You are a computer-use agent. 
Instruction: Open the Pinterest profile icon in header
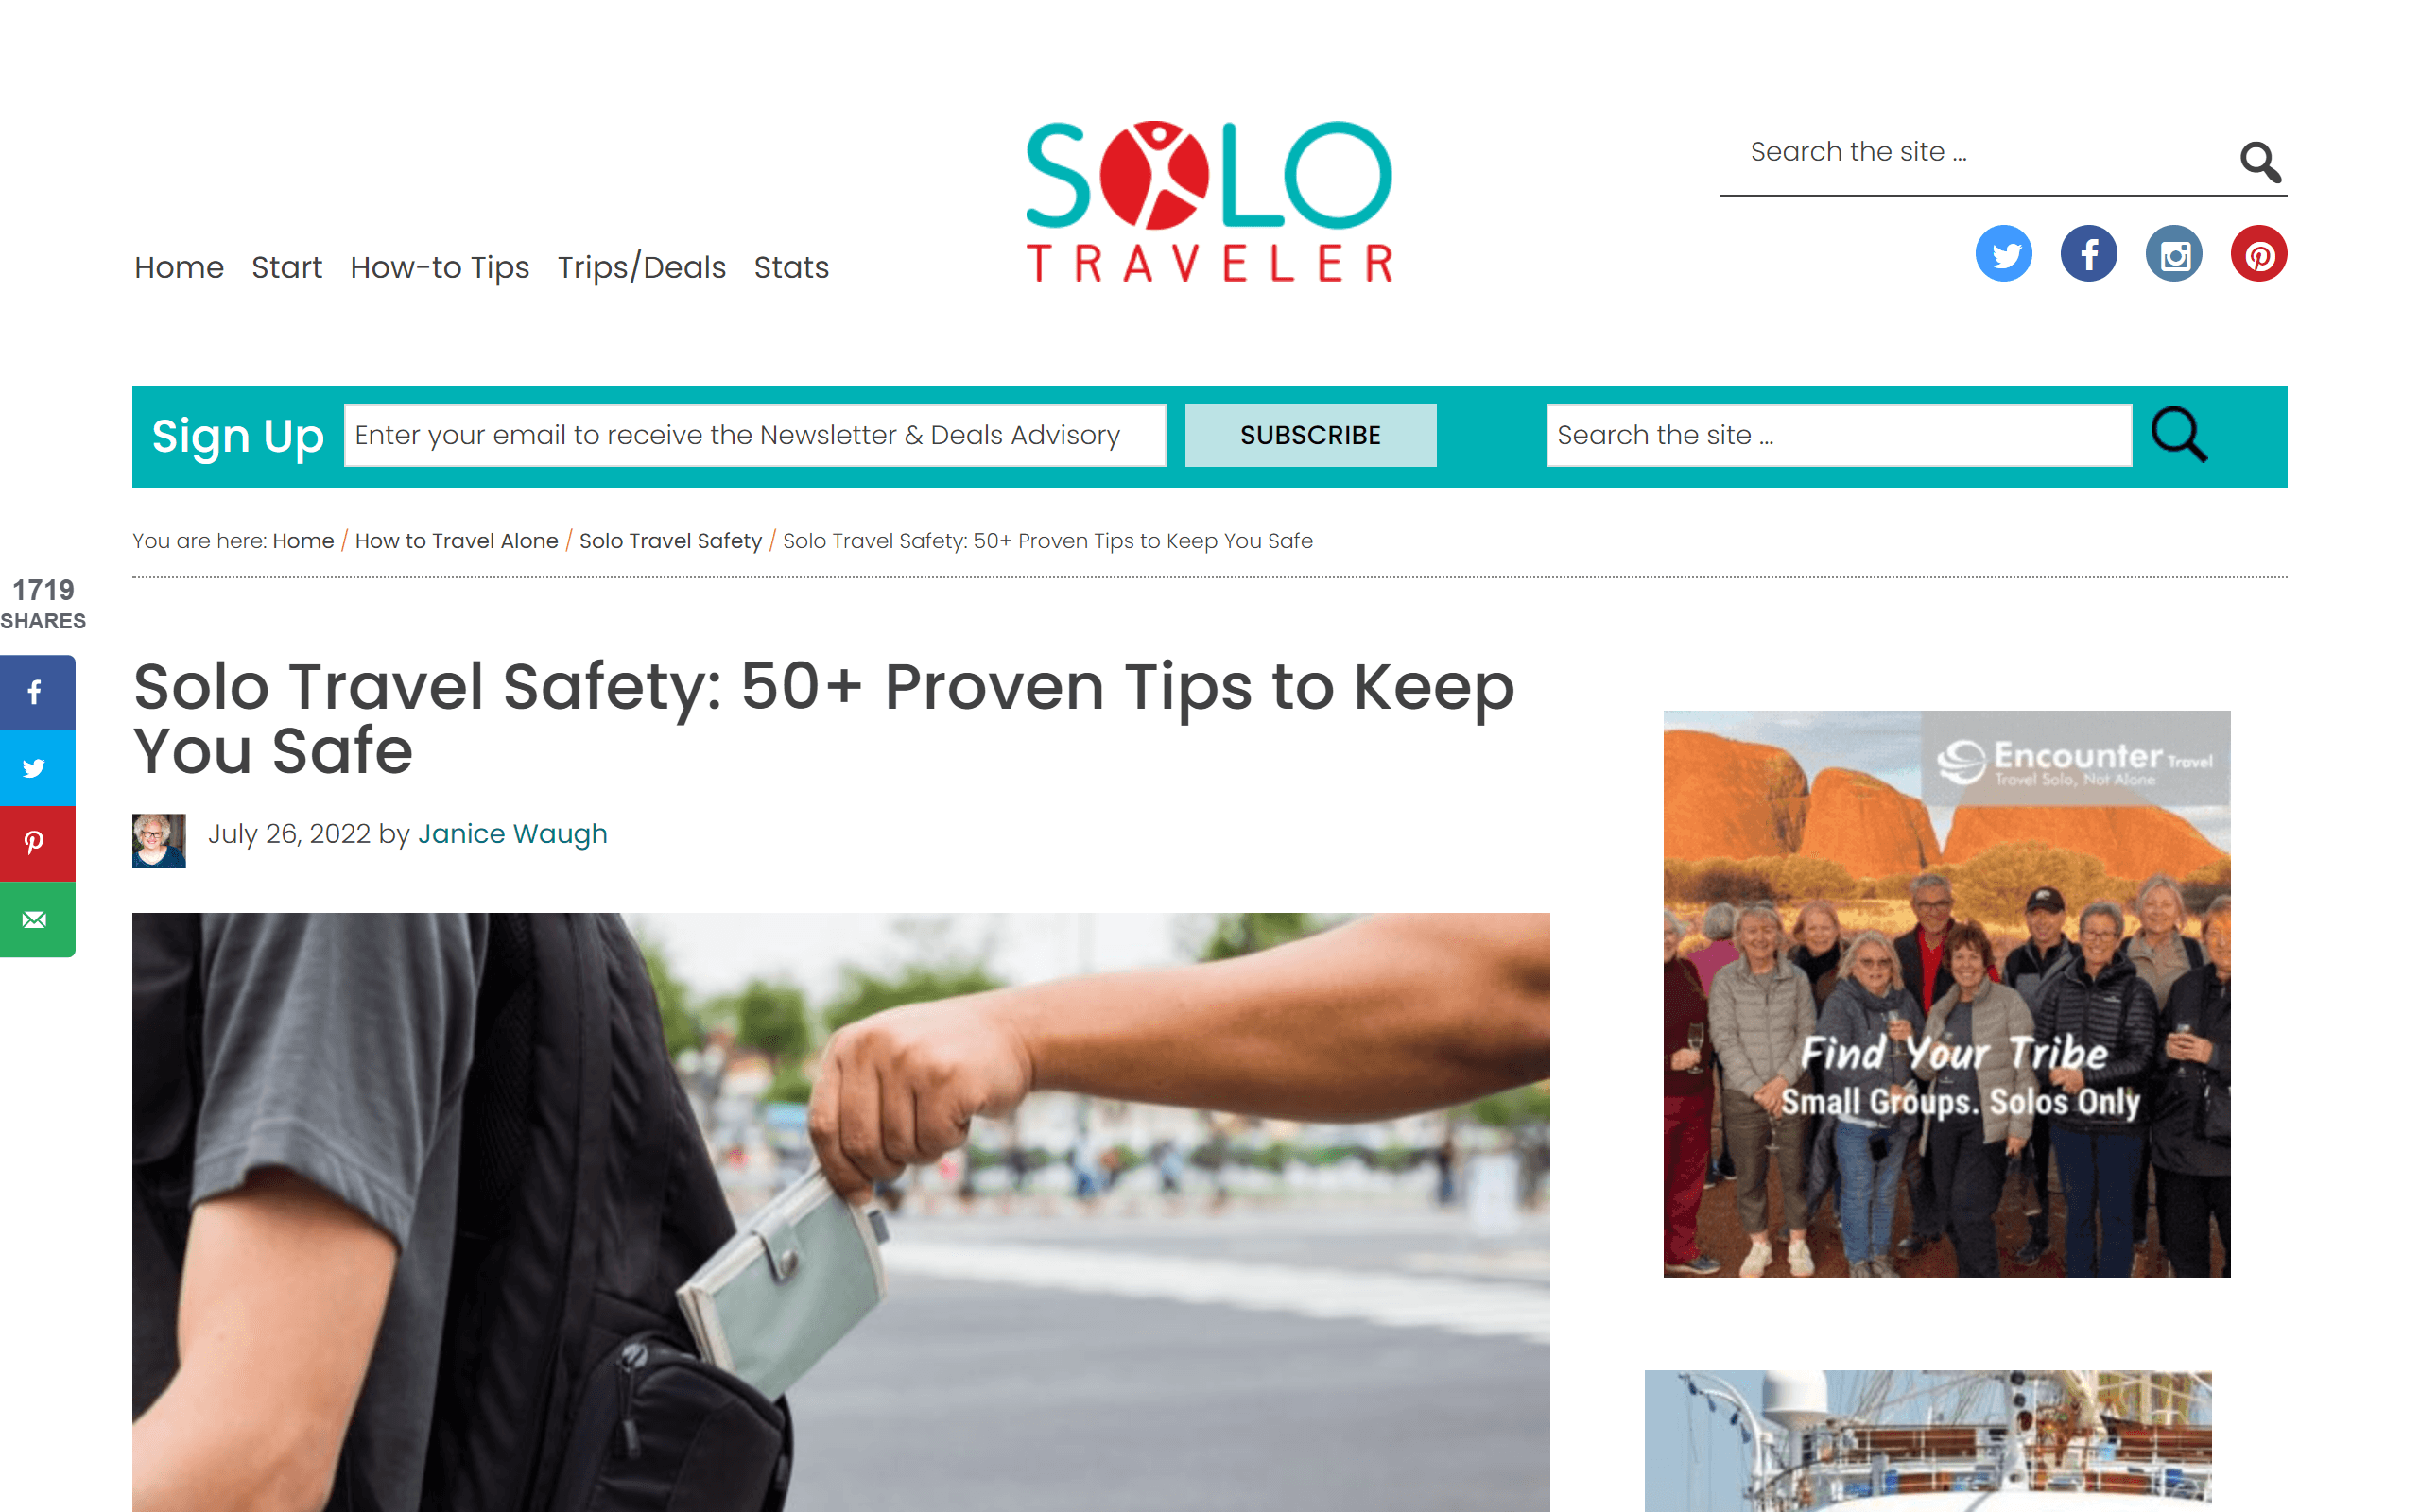click(2259, 254)
